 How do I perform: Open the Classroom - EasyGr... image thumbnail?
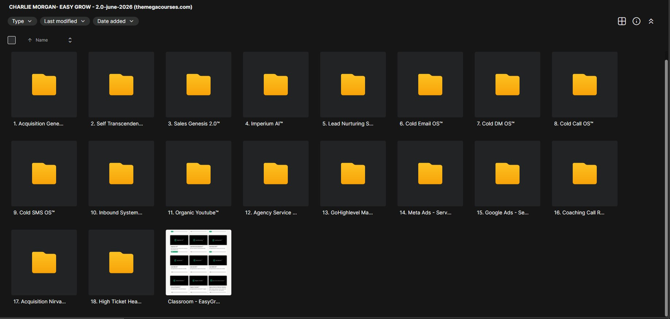pyautogui.click(x=198, y=262)
